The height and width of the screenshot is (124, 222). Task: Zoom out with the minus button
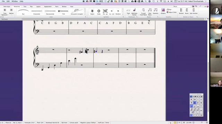click(194, 123)
